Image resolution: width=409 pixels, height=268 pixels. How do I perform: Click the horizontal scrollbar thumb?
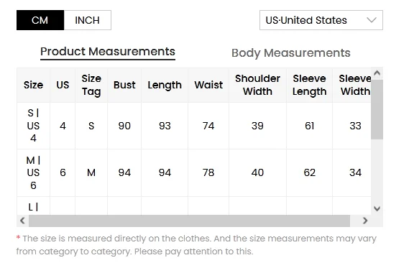[x=189, y=221]
